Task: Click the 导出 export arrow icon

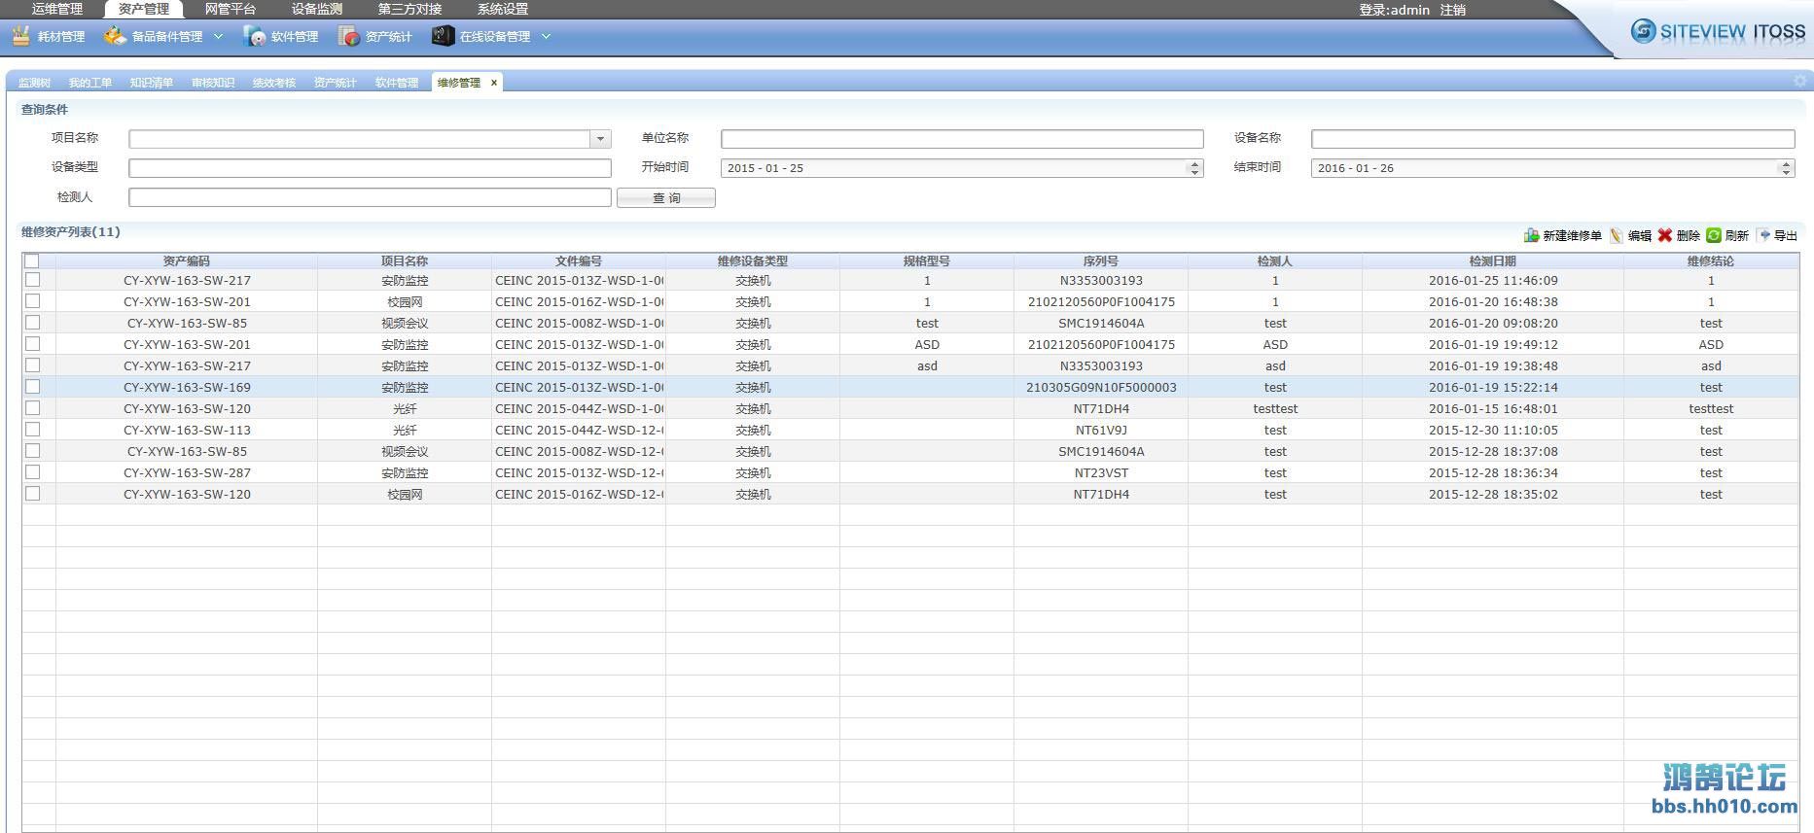Action: click(x=1763, y=235)
